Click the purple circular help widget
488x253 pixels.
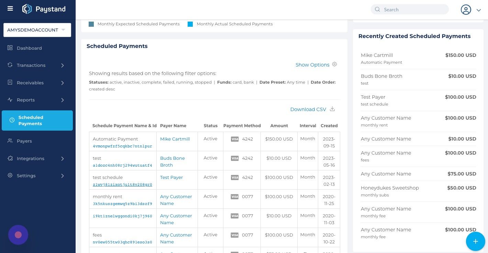[x=18, y=235]
